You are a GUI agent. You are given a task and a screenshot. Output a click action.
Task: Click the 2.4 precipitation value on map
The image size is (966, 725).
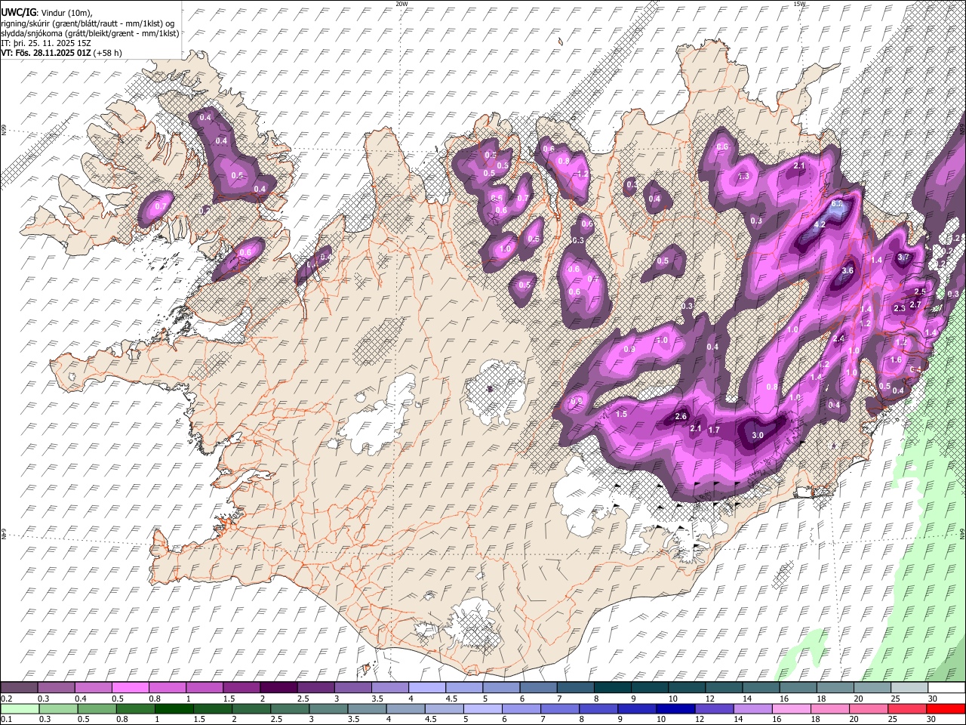click(x=838, y=338)
